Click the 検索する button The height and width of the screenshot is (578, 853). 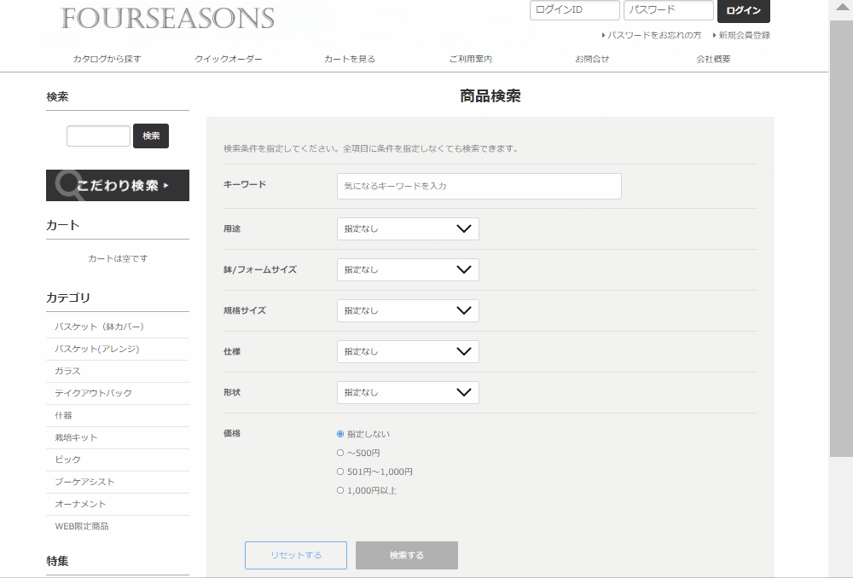coord(406,555)
